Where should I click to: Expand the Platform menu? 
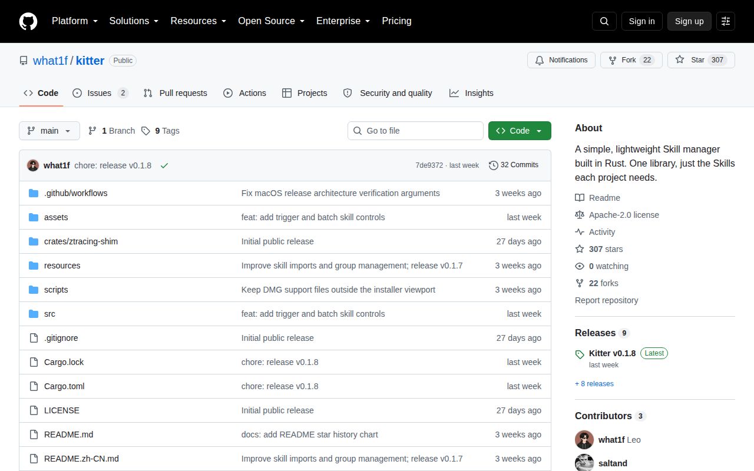click(75, 21)
